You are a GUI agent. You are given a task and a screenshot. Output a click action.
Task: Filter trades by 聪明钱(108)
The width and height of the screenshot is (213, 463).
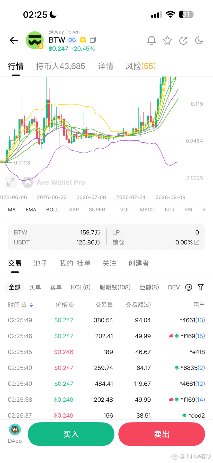point(115,287)
